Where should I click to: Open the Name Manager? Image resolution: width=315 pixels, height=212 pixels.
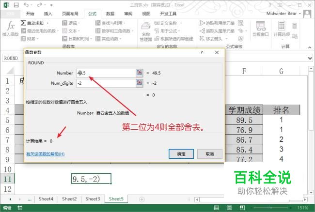click(x=146, y=31)
